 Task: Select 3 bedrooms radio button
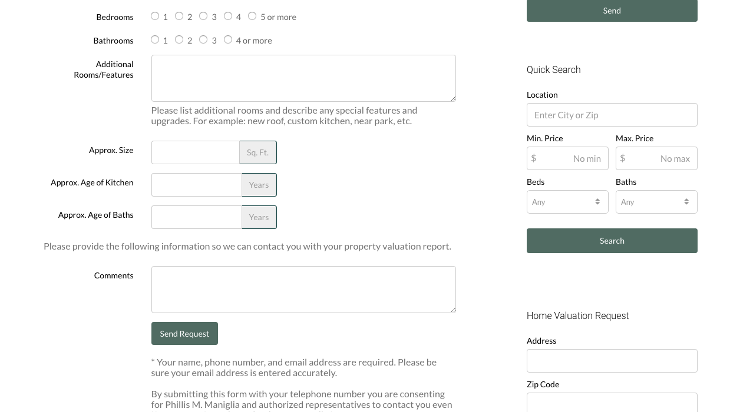click(x=203, y=16)
